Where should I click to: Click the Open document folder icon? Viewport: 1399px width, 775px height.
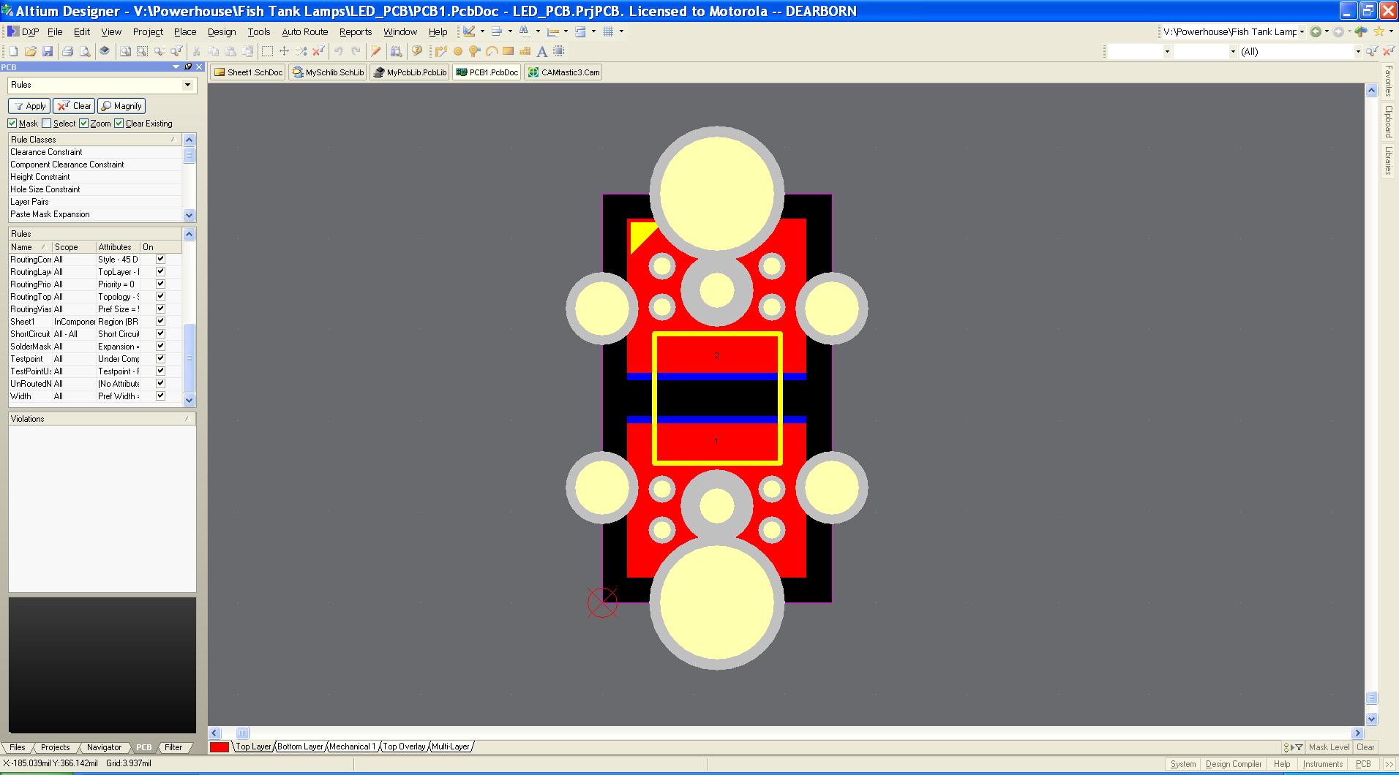(31, 51)
